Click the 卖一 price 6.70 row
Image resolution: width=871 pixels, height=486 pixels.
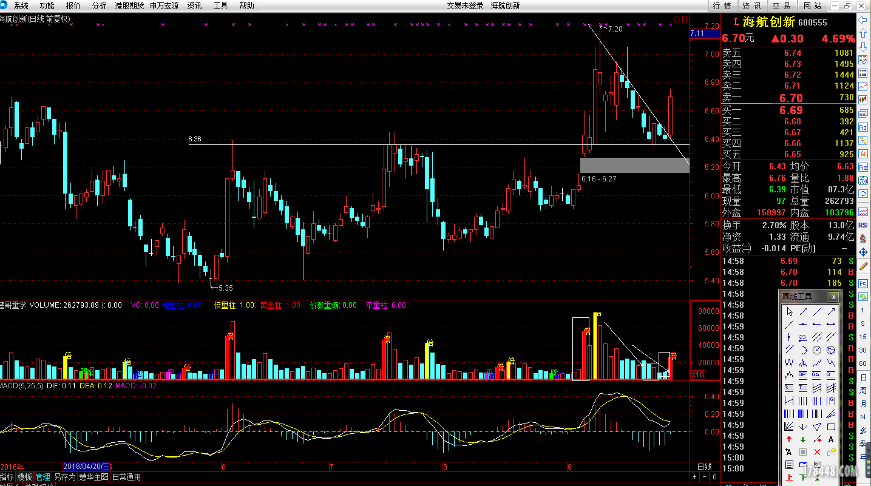(788, 98)
